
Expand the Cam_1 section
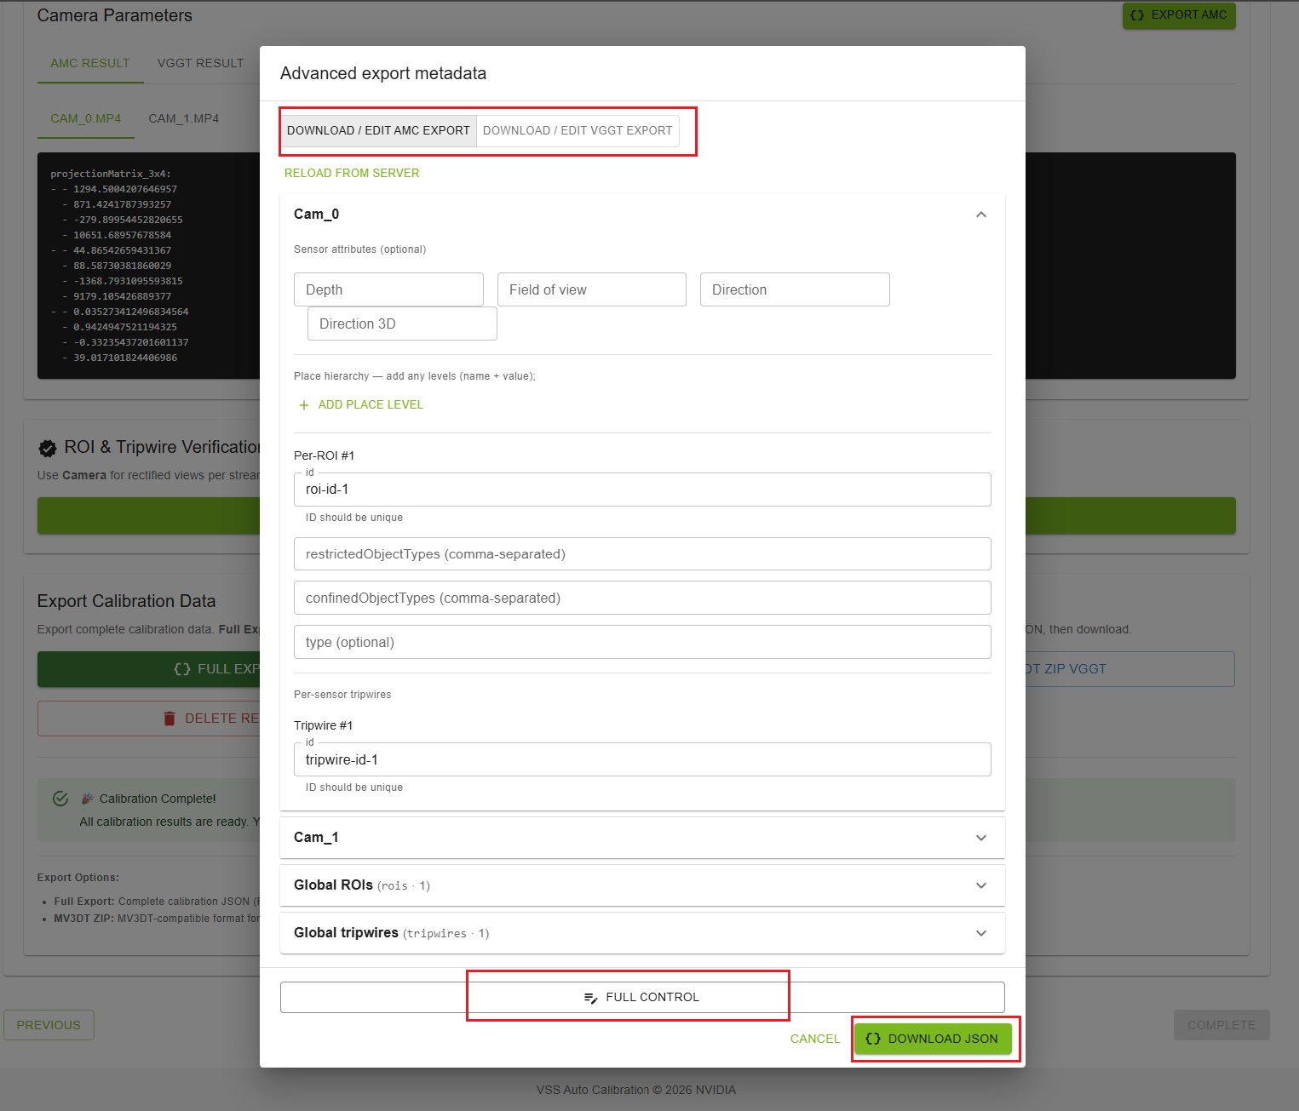tap(642, 838)
